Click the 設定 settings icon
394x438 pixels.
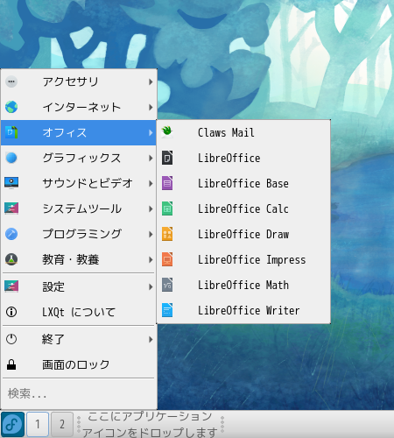(x=11, y=286)
